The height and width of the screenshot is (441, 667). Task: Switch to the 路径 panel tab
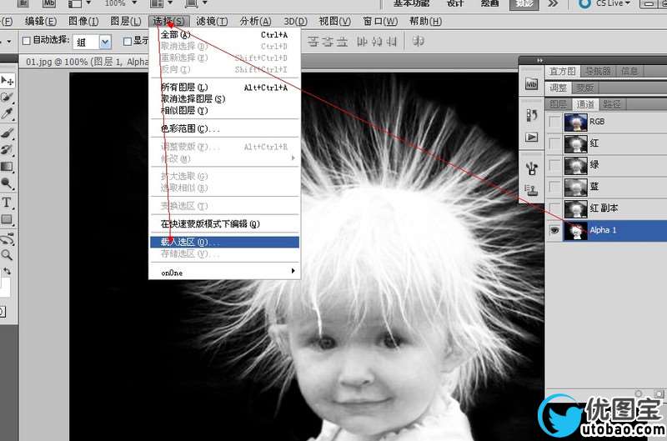[611, 104]
